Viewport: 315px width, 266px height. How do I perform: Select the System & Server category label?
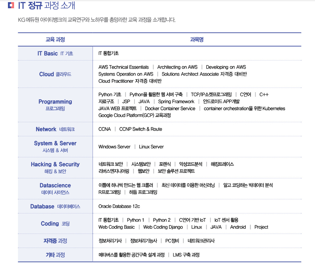click(55, 147)
